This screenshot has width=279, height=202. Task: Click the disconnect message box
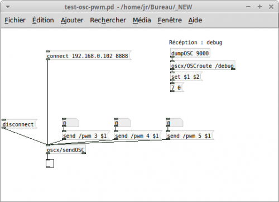20,124
